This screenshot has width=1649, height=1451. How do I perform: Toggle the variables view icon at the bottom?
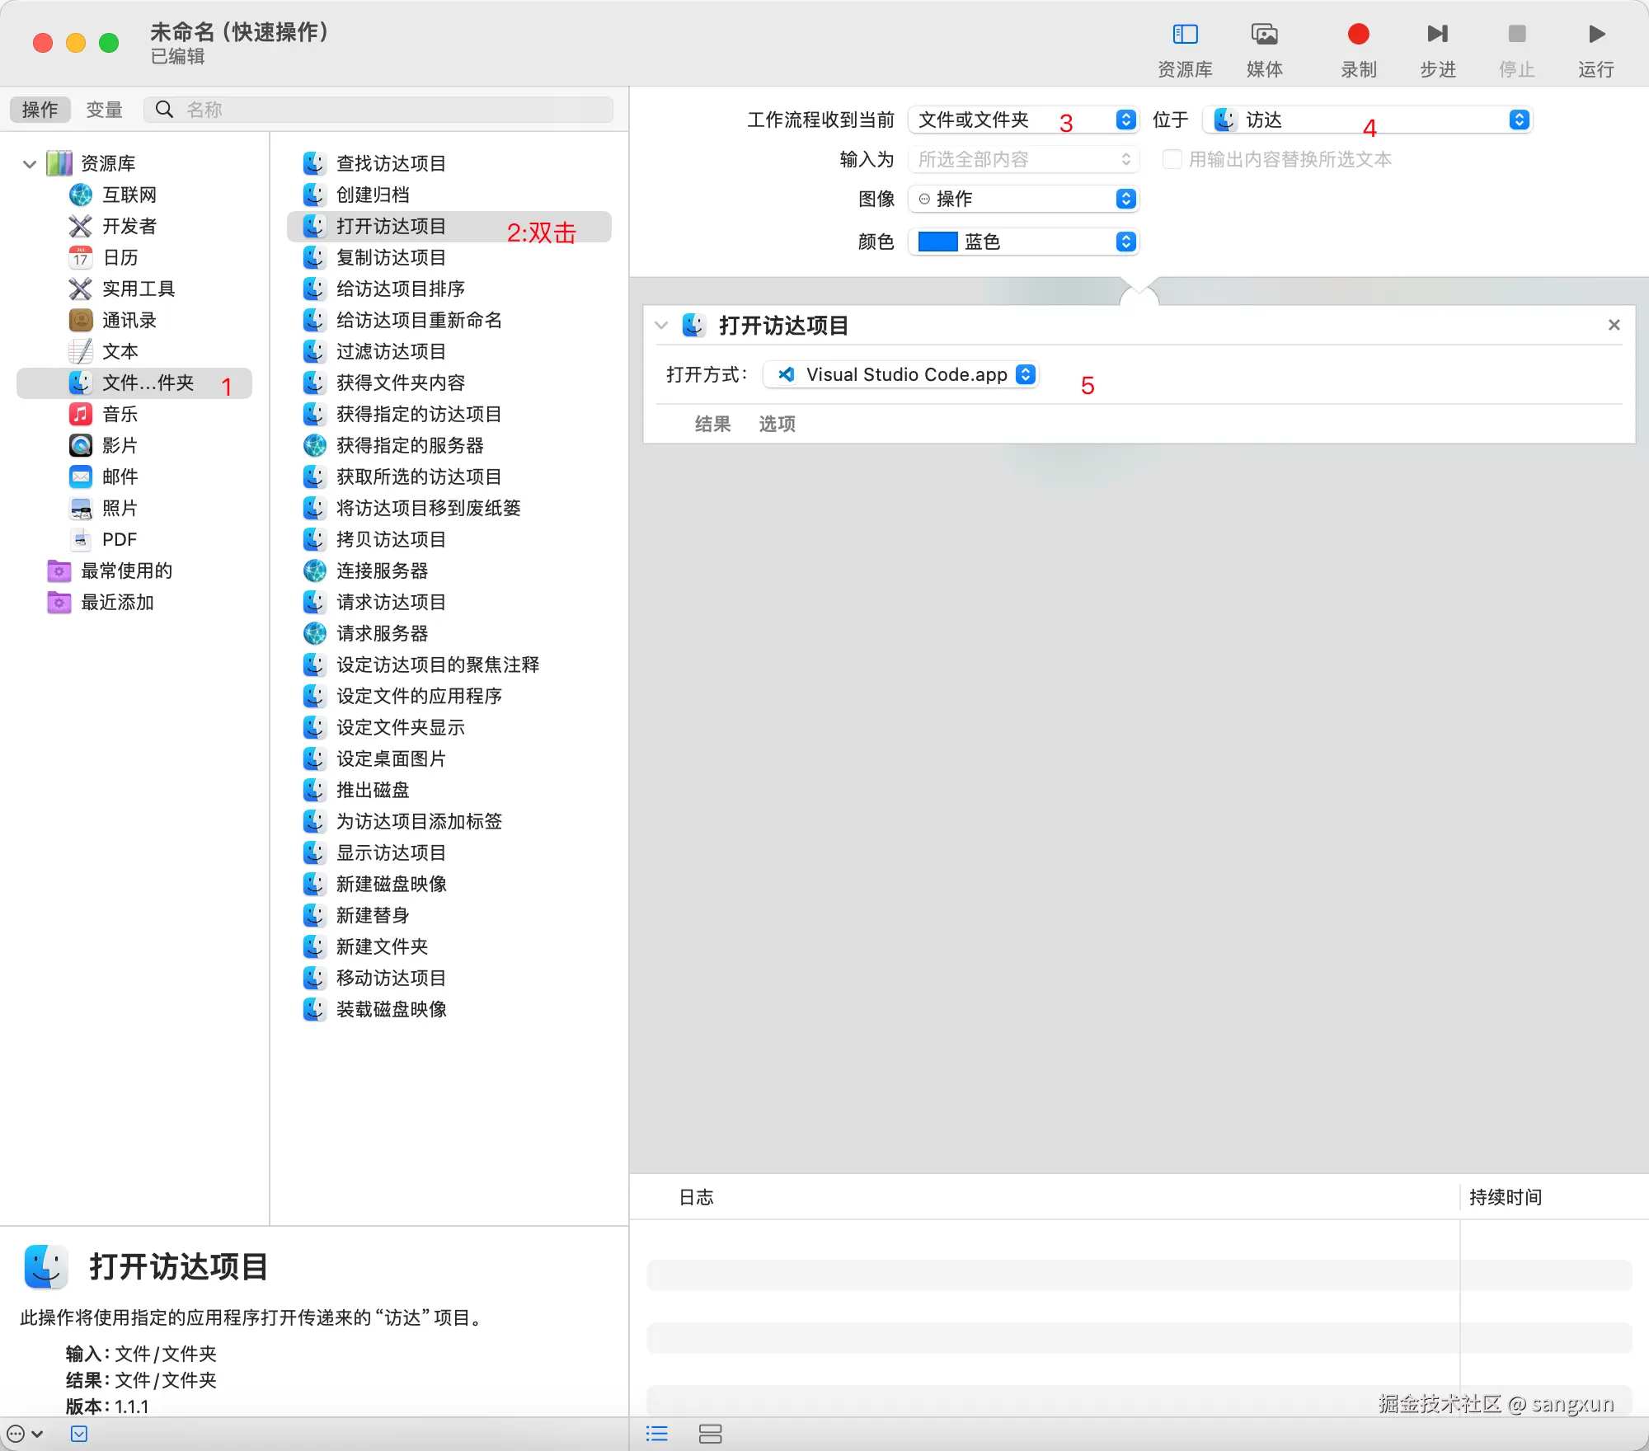[x=710, y=1434]
